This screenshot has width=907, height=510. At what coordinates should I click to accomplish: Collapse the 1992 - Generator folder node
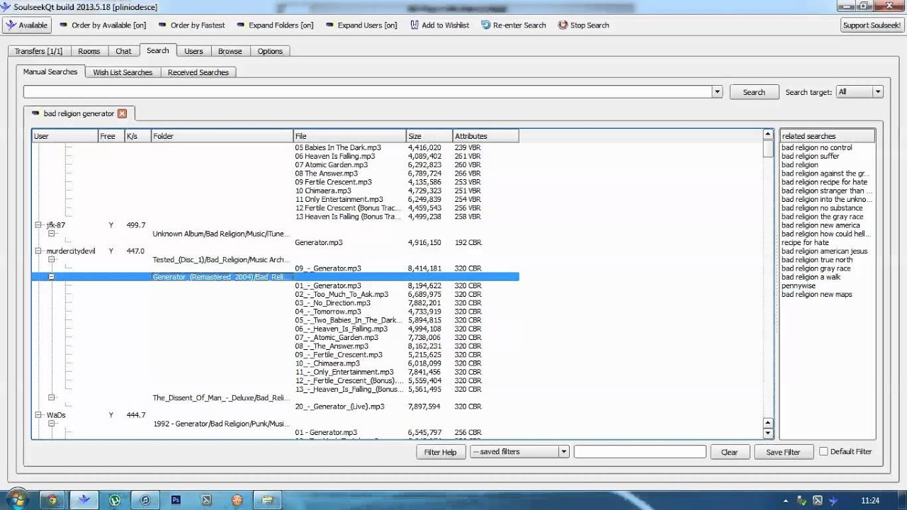[52, 424]
